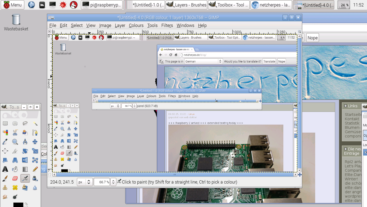Screen dimensions: 367x207
Task: Click the Nope button in browser
Action: tap(312, 38)
